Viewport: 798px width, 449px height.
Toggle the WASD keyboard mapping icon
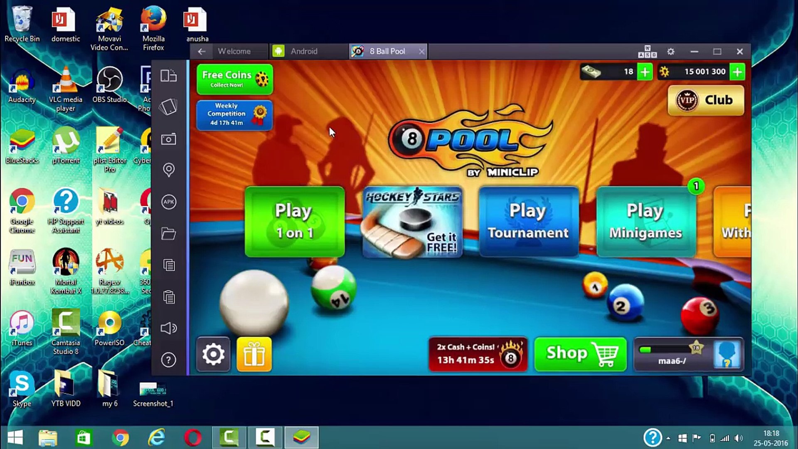[x=647, y=52]
